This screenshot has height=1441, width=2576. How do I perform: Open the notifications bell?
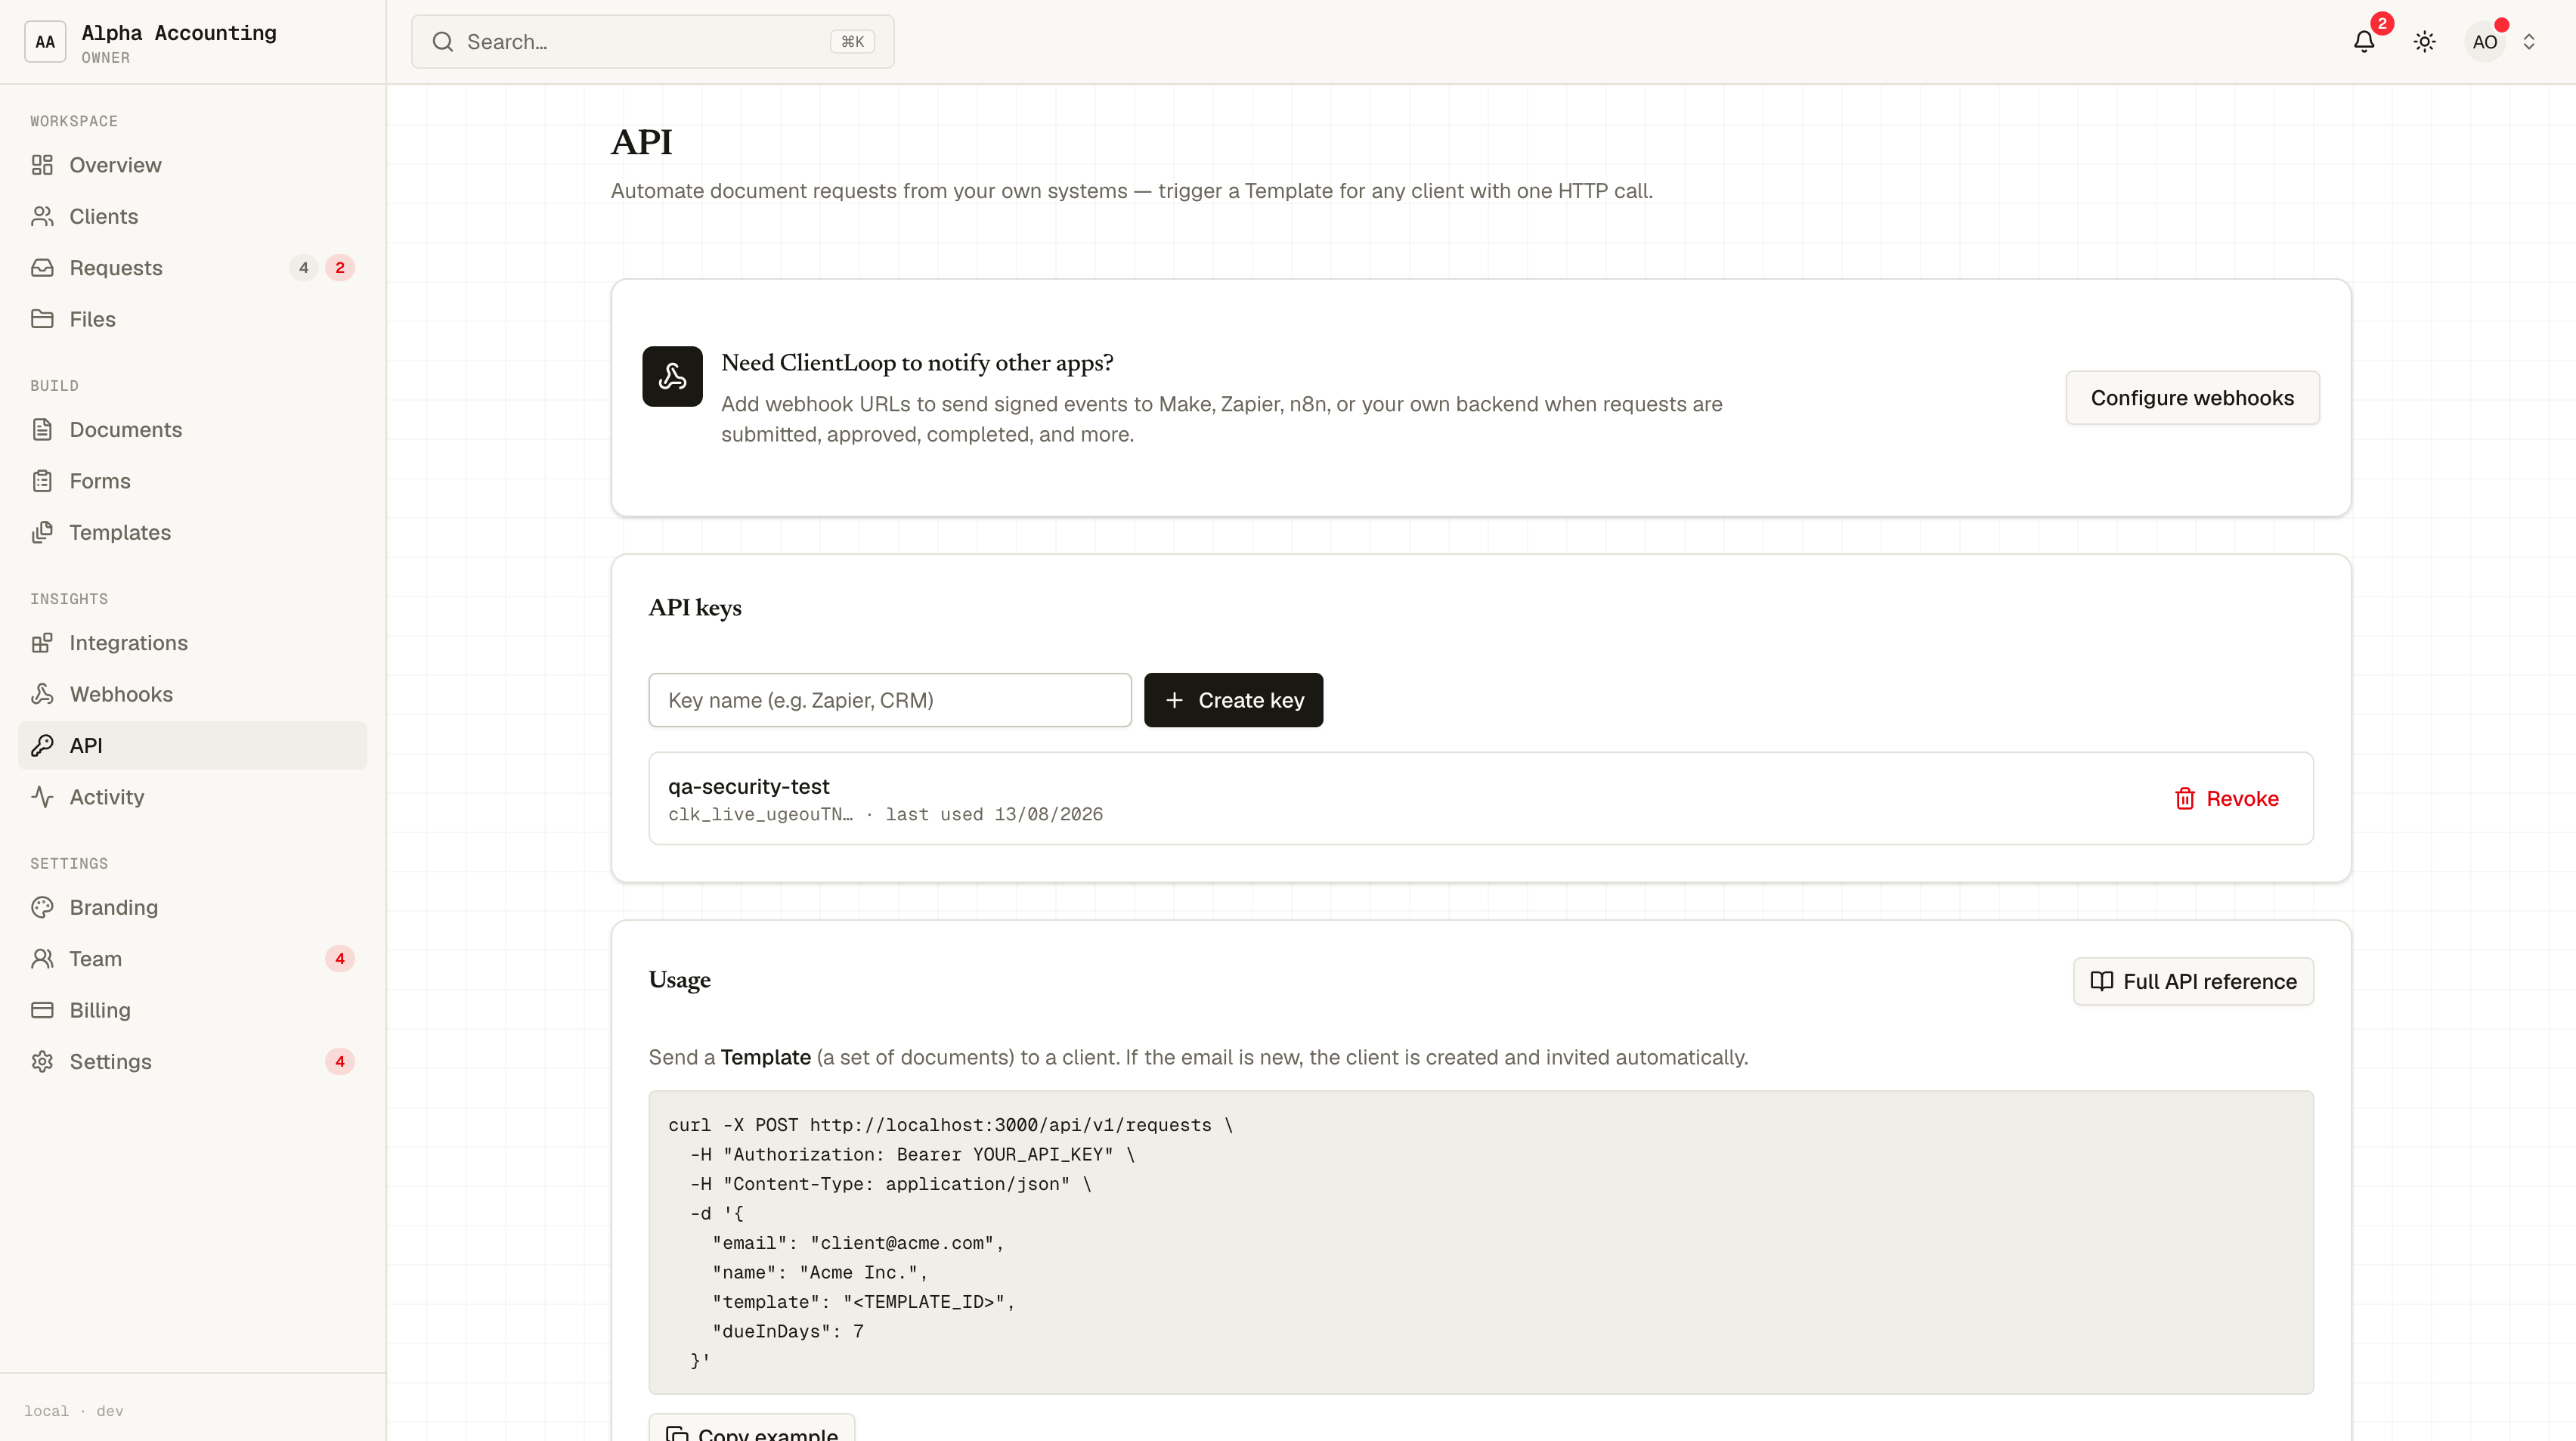pos(2363,42)
